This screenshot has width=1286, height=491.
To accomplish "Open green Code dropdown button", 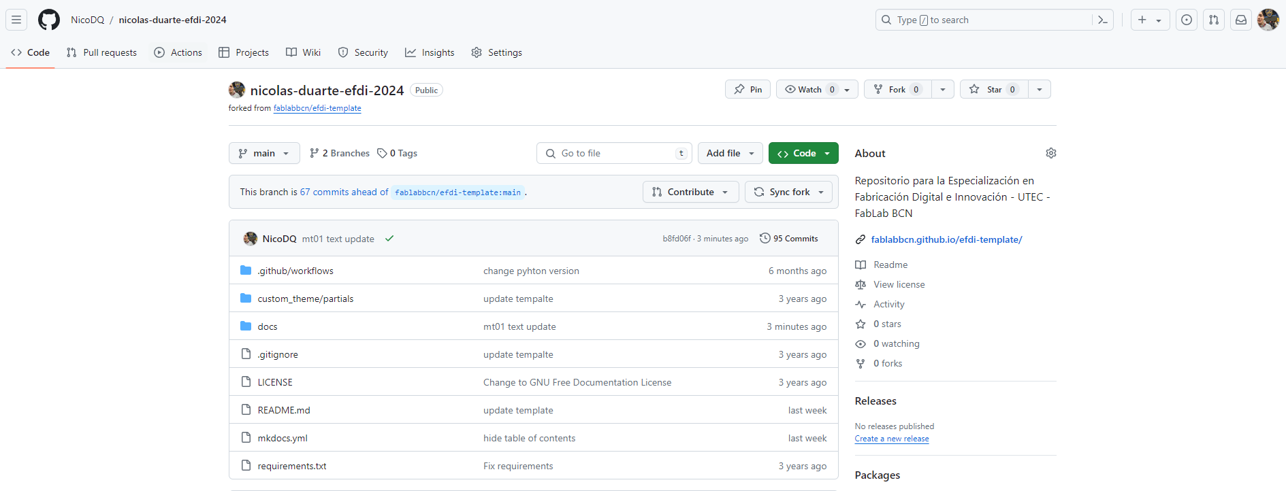I will [803, 153].
